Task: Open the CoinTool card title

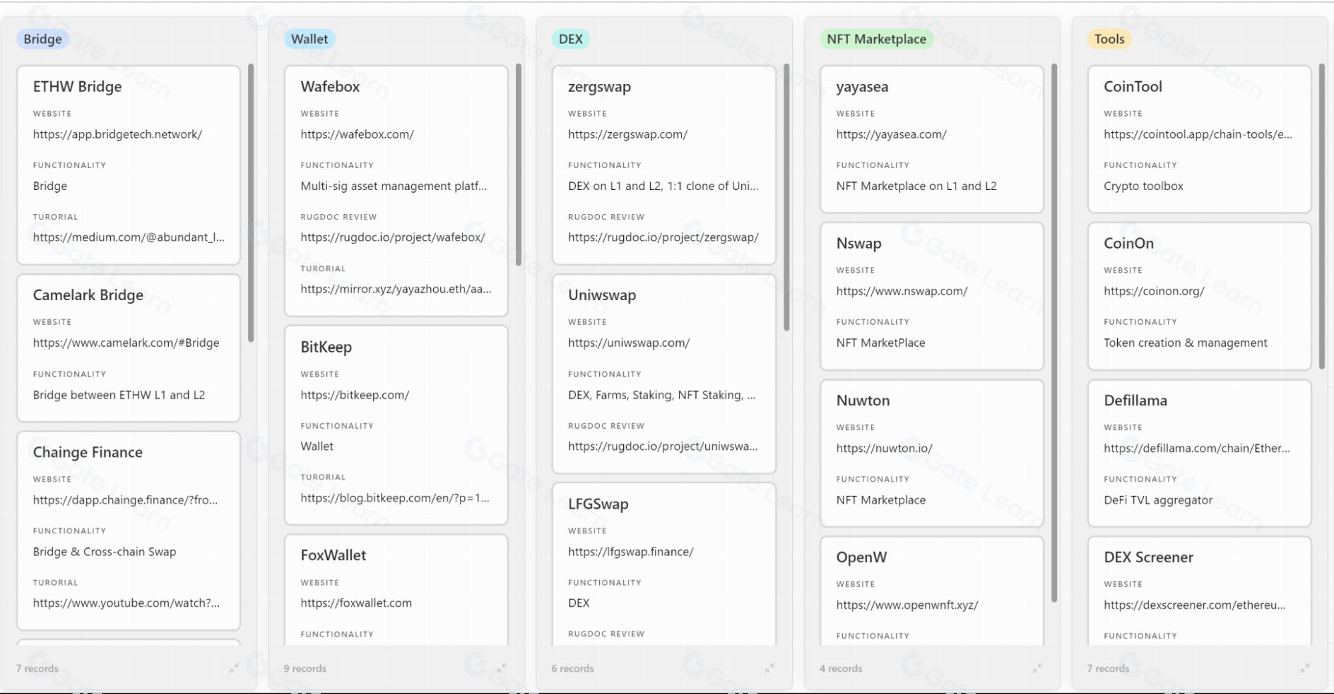Action: coord(1132,86)
